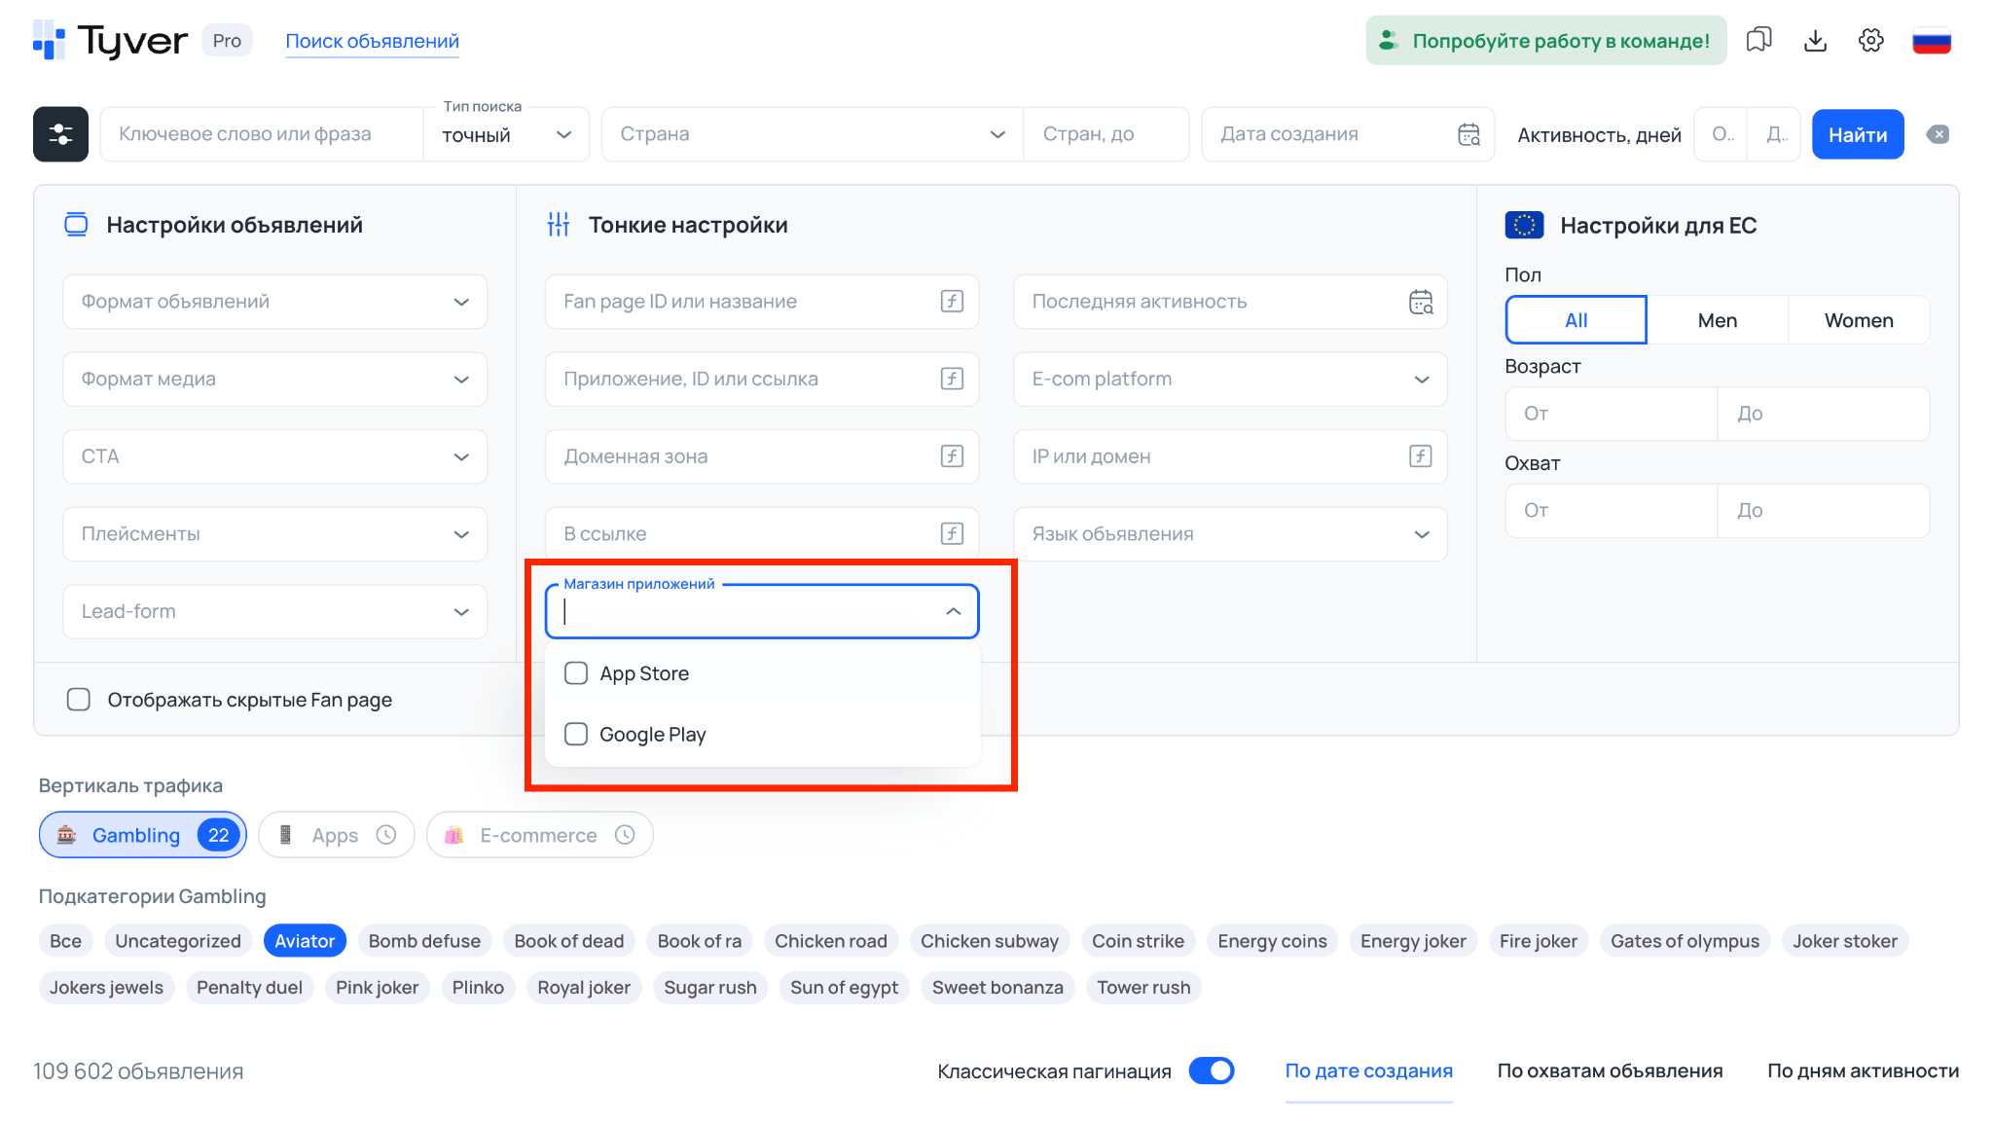Click the Тонкие настройки sliders icon
1993x1124 pixels.
(559, 225)
